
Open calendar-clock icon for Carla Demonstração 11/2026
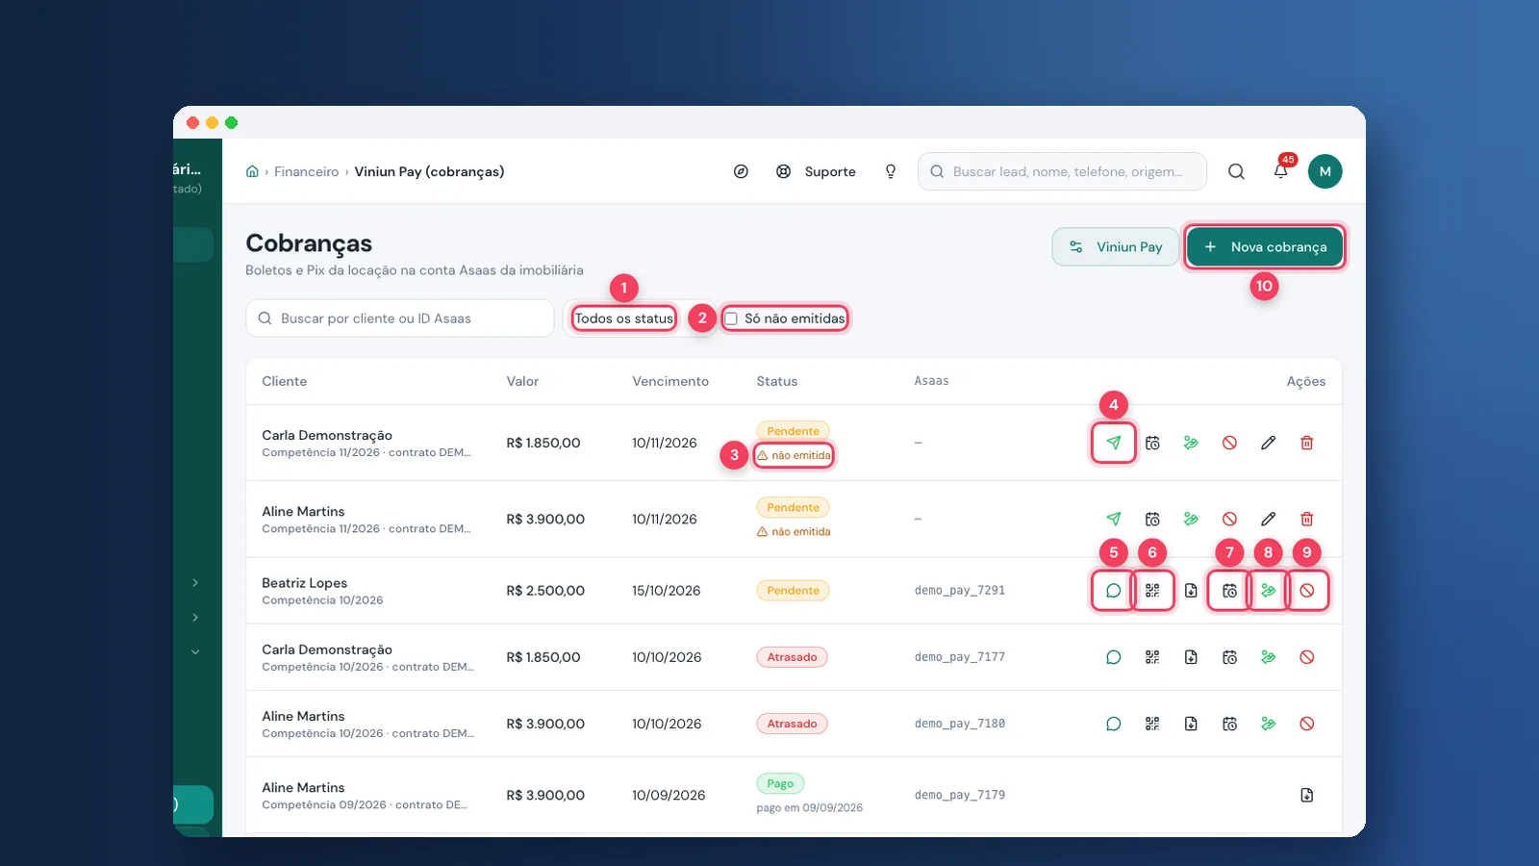tap(1152, 443)
